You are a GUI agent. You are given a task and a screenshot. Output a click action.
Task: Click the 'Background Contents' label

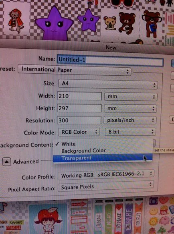click(x=26, y=145)
